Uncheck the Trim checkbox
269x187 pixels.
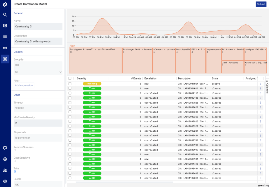15,172
